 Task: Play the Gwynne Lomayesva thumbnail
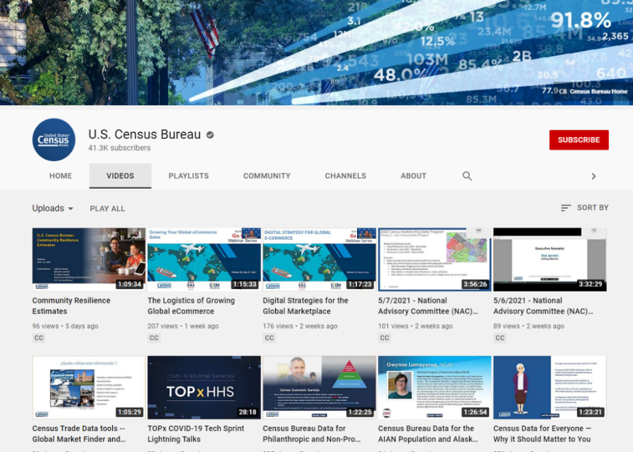pyautogui.click(x=435, y=387)
